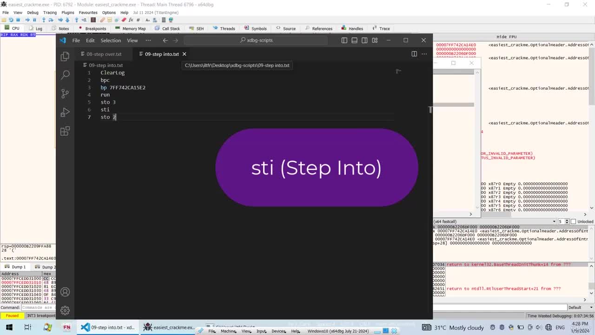595x335 pixels.
Task: Click x64dbg run arrow toolbar icon
Action: click(27, 20)
